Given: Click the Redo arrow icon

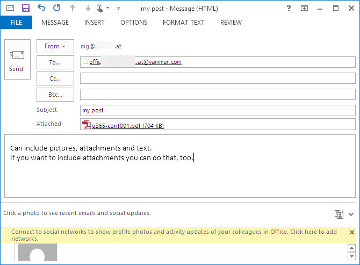Looking at the screenshot, I should [57, 8].
